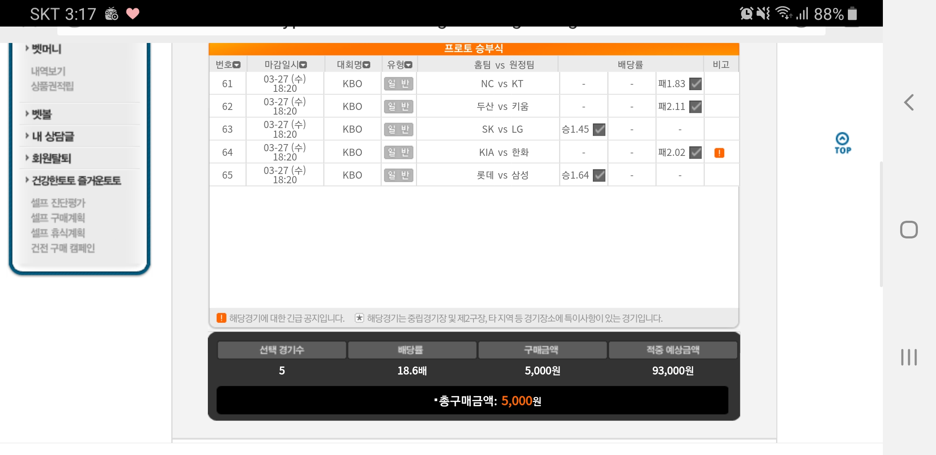
Task: Click the 18.6배 odds value
Action: [x=412, y=371]
